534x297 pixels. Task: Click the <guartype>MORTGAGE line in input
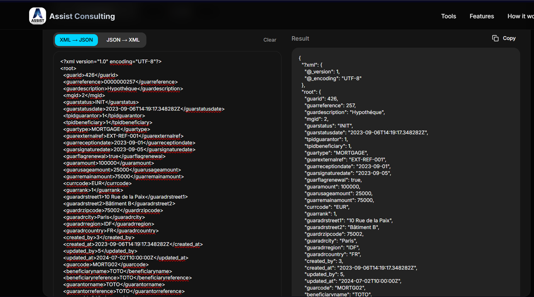pos(107,129)
